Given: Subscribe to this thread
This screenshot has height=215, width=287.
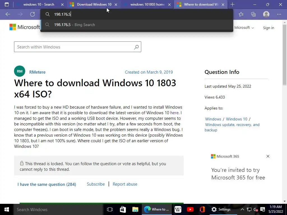Looking at the screenshot, I should [x=96, y=184].
